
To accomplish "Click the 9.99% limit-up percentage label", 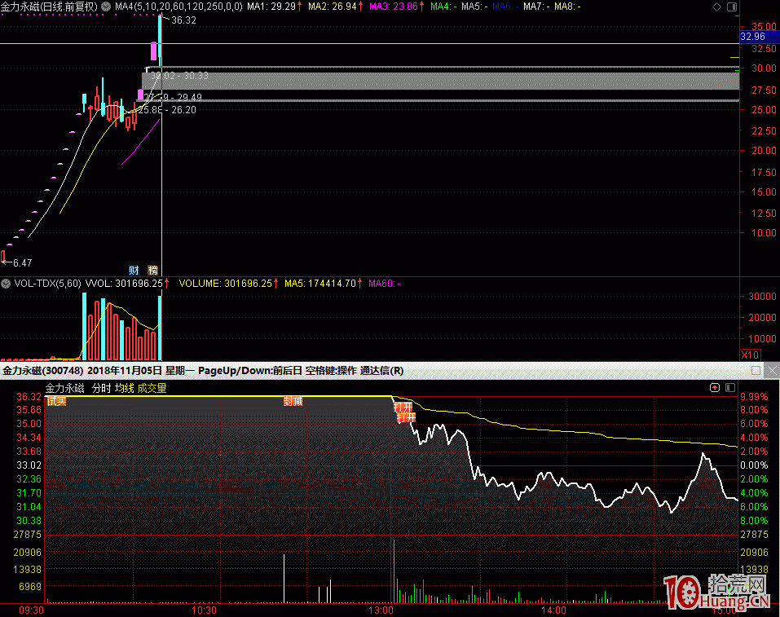I will 754,397.
